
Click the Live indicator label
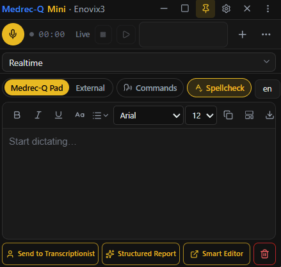coord(83,35)
